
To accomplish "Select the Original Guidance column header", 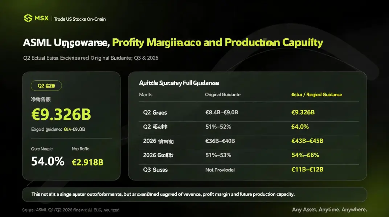I will point(222,95).
